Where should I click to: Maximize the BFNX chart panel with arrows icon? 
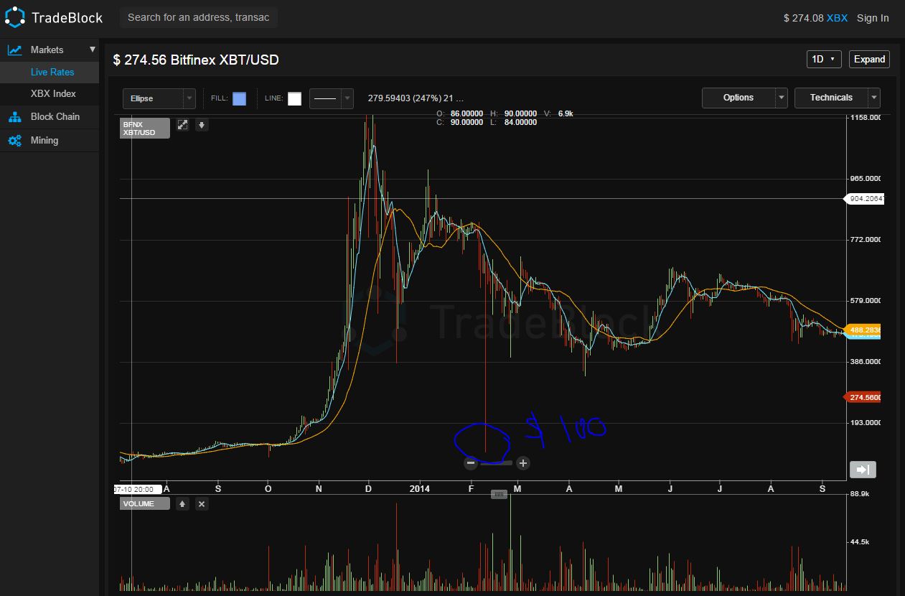tap(182, 125)
